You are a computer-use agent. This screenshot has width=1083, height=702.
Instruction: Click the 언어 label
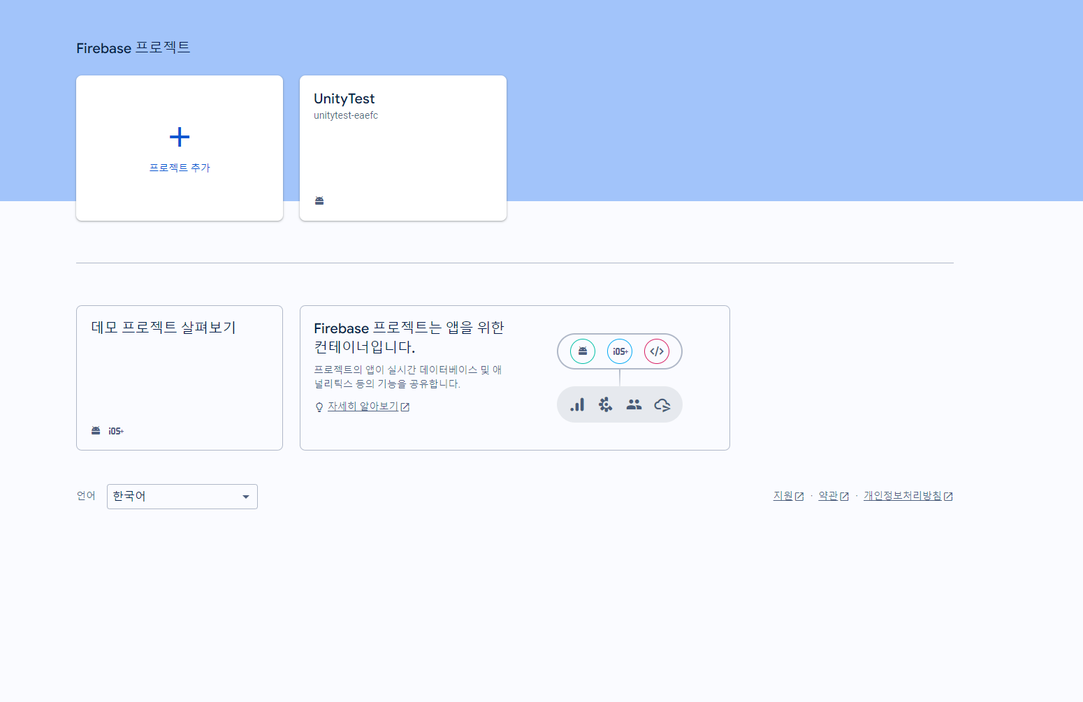click(x=86, y=495)
